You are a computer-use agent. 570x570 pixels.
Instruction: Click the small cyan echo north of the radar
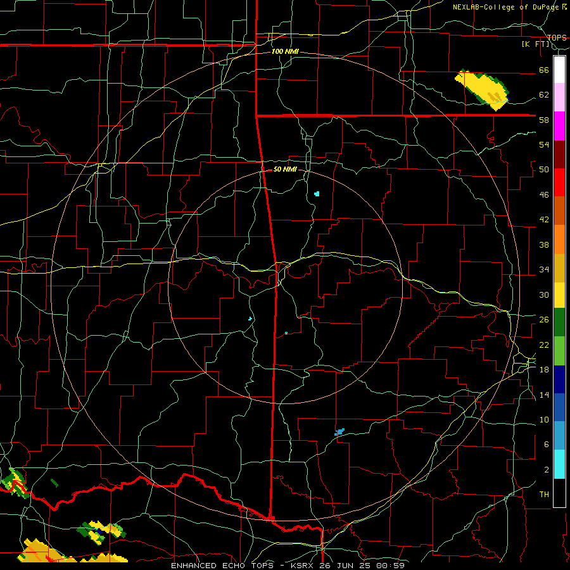tap(317, 194)
